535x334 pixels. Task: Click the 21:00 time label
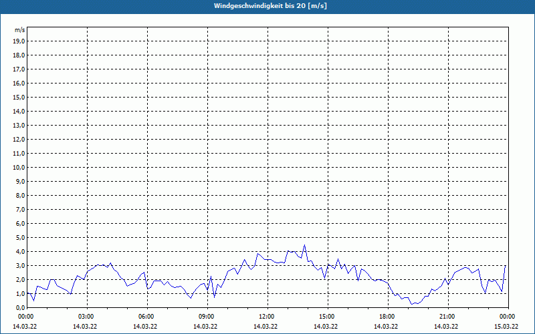(448, 317)
